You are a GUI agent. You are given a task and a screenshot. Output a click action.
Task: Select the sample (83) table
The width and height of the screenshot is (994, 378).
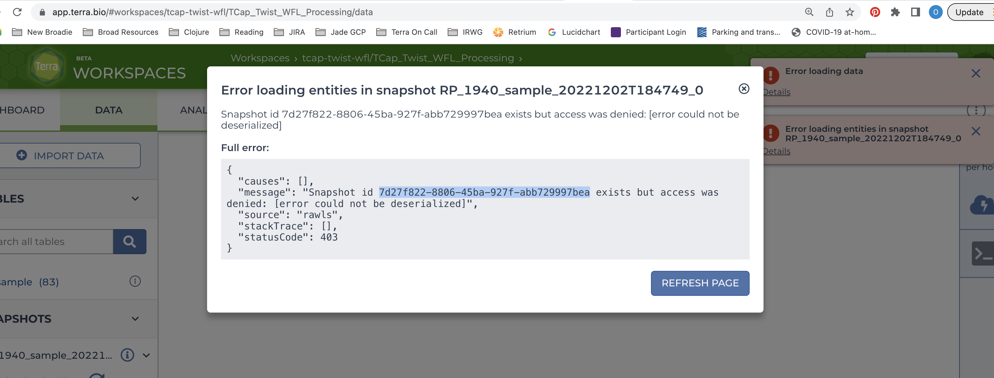coord(29,282)
